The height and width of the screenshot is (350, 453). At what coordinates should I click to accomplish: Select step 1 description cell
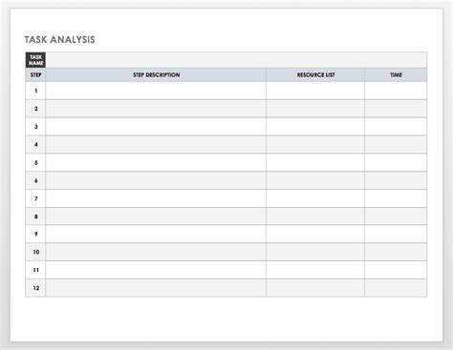click(156, 91)
